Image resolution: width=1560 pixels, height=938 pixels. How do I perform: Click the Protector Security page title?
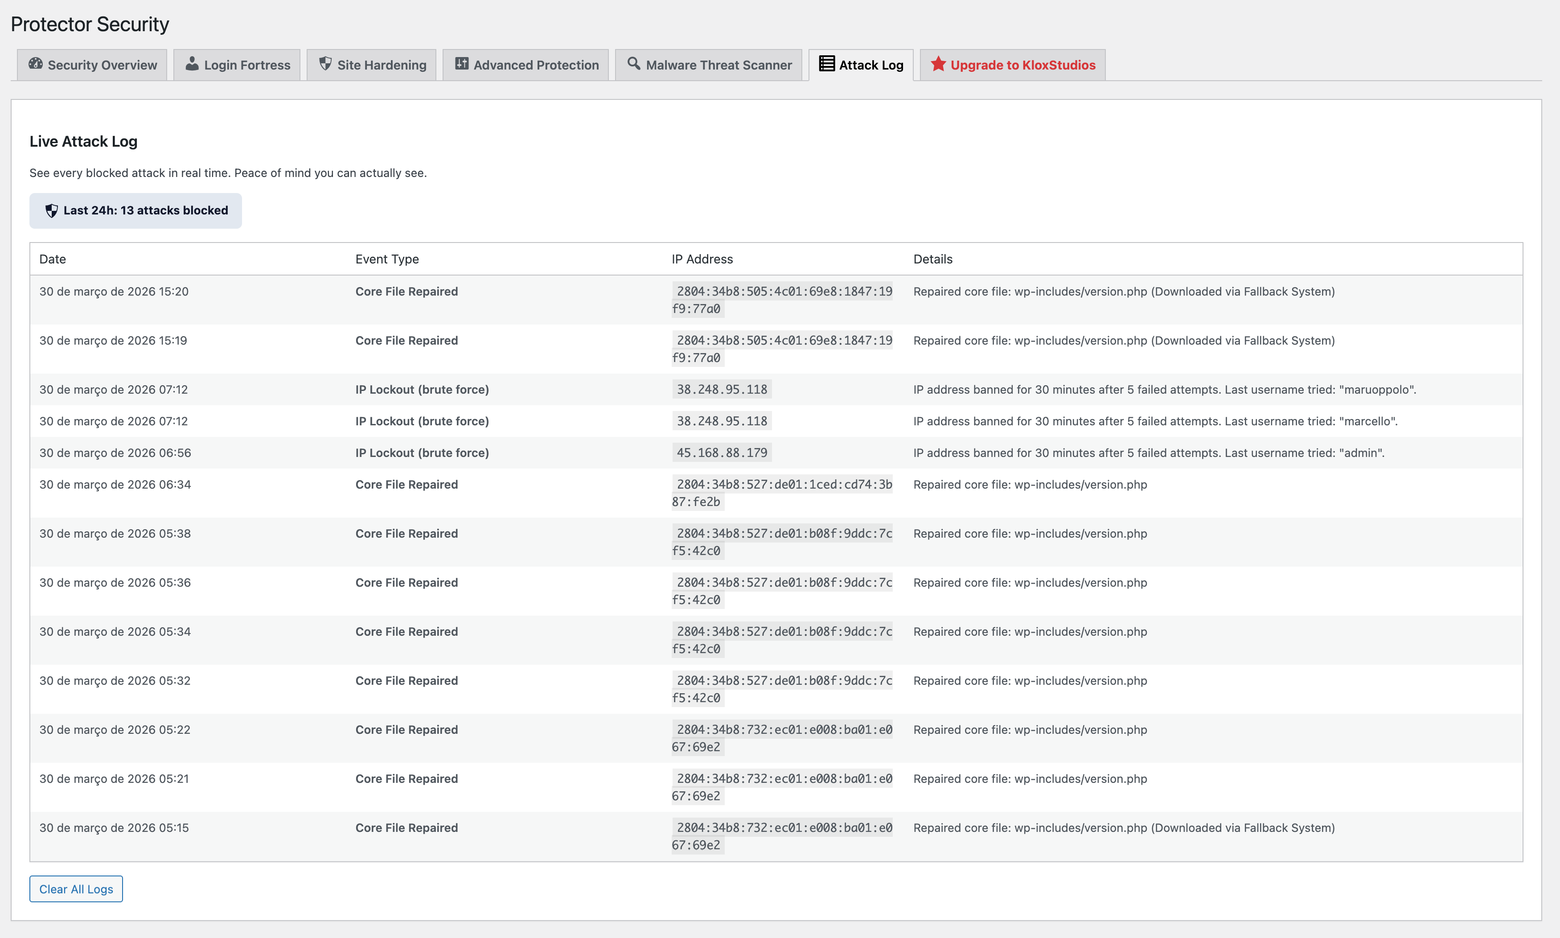(x=90, y=24)
